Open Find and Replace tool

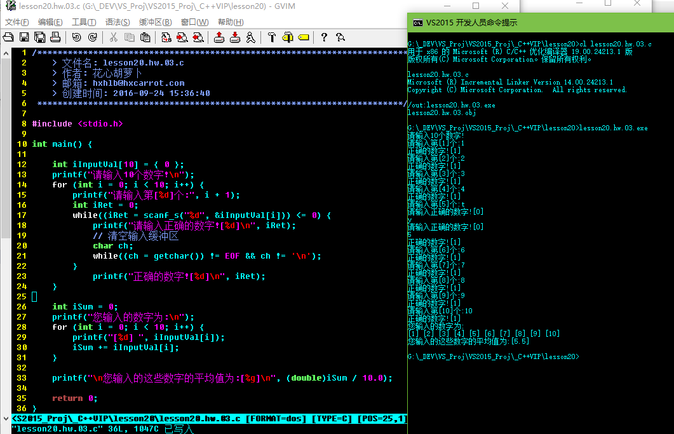tap(166, 37)
